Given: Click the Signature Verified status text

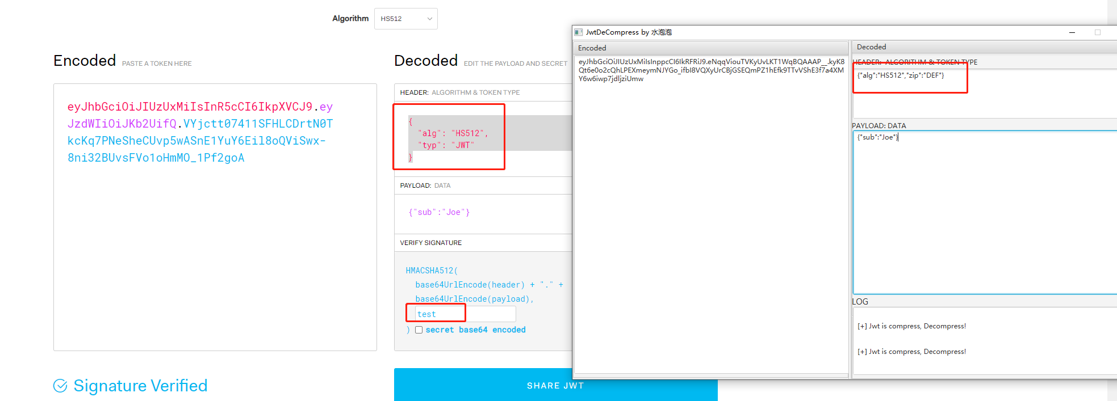Looking at the screenshot, I should click(140, 386).
